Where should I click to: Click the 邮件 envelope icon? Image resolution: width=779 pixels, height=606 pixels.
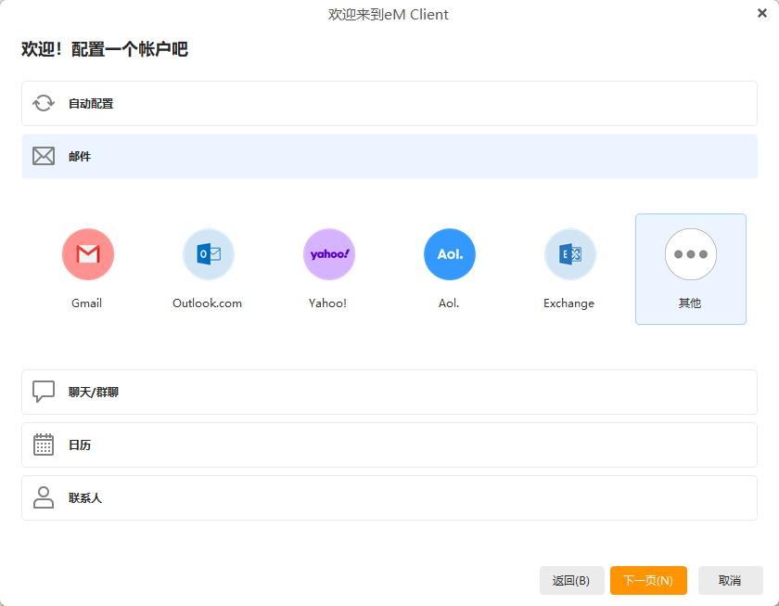pyautogui.click(x=44, y=156)
